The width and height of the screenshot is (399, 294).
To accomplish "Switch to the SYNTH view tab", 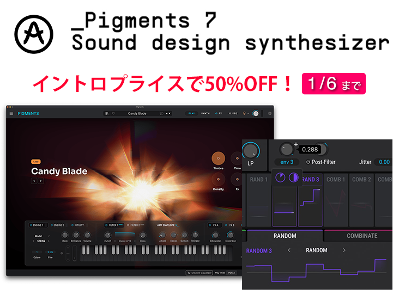I will click(x=205, y=113).
